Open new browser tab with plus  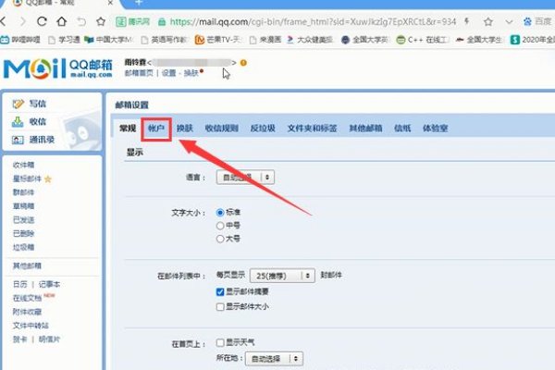click(x=139, y=3)
